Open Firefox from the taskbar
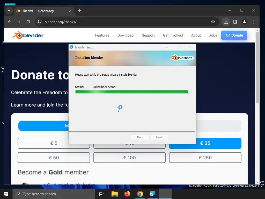The image size is (265, 199). 127,194
